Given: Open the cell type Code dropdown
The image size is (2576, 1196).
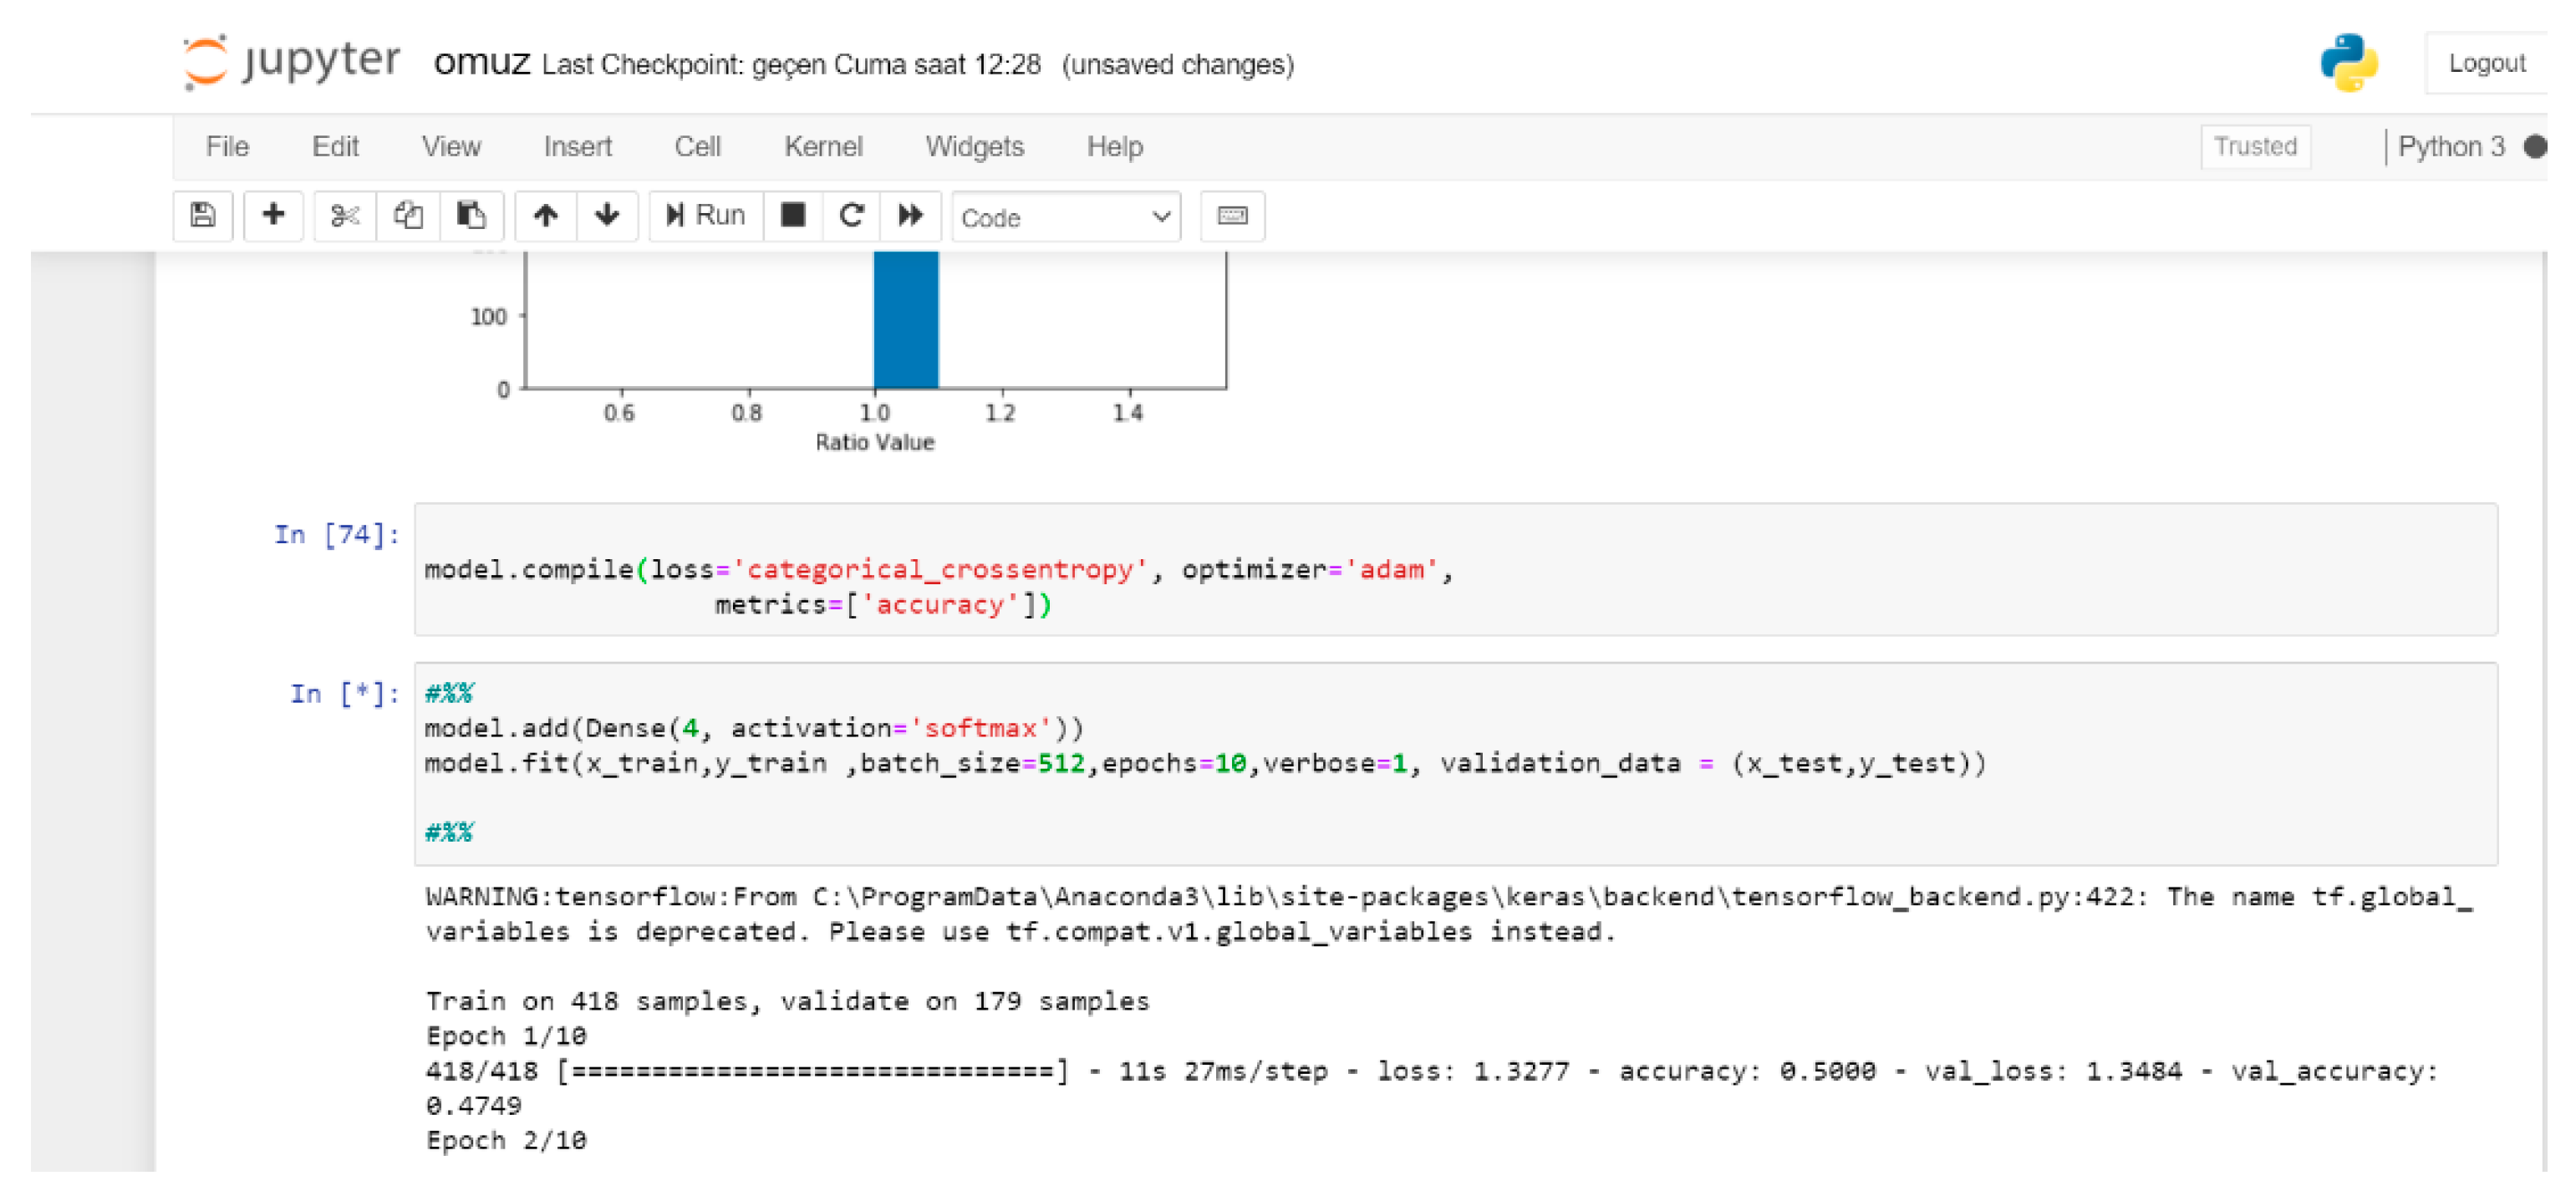Looking at the screenshot, I should [1065, 217].
